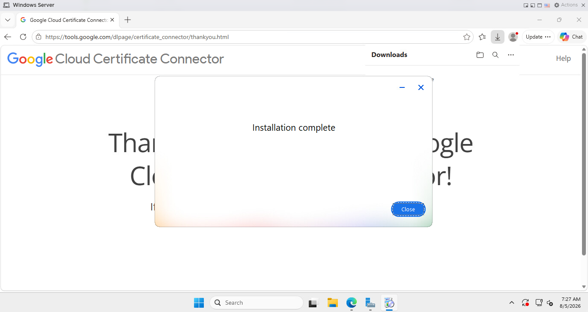588x312 pixels.
Task: Open a new browser tab
Action: tap(128, 20)
